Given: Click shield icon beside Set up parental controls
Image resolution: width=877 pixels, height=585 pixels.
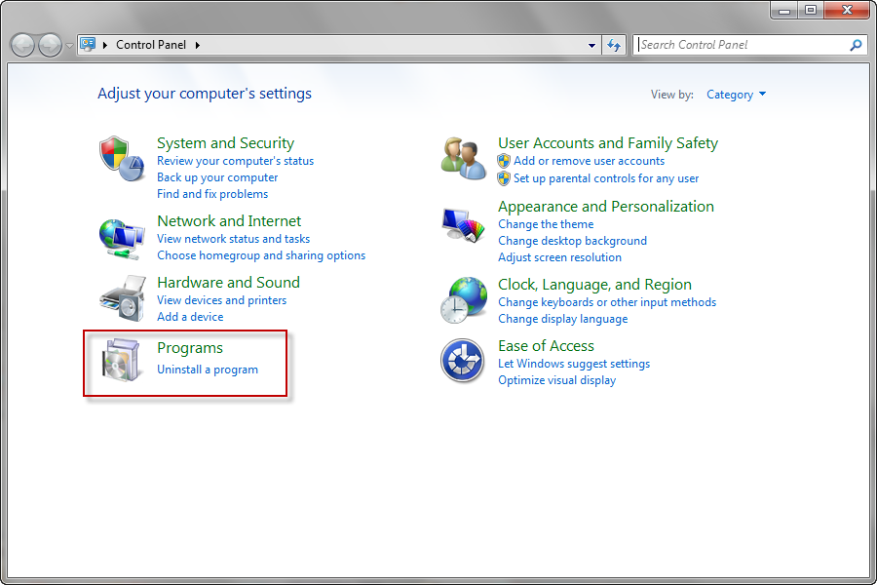Looking at the screenshot, I should coord(504,178).
